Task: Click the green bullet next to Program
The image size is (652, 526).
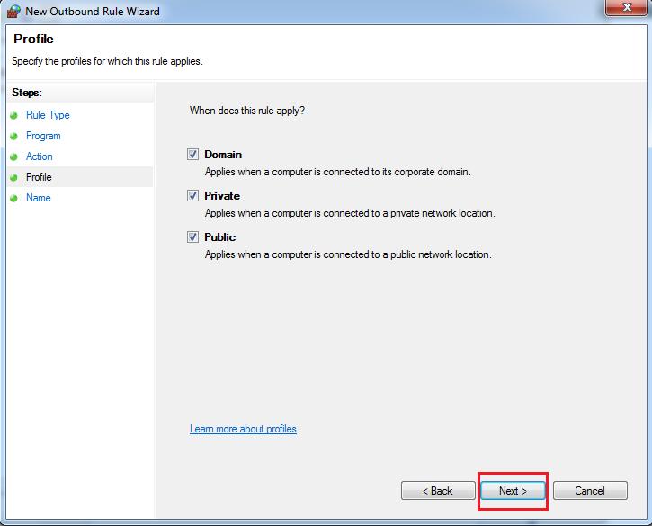Action: (13, 136)
